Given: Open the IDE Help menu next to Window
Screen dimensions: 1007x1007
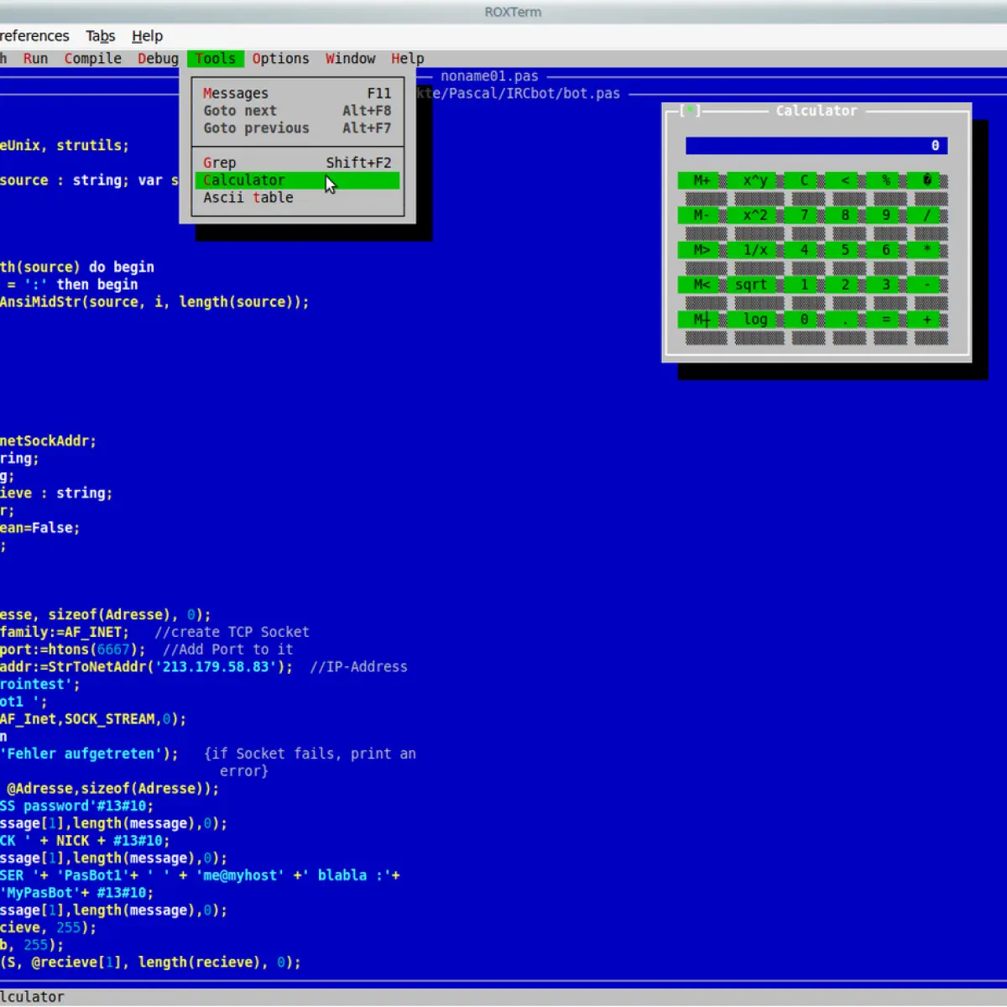Looking at the screenshot, I should pos(407,59).
